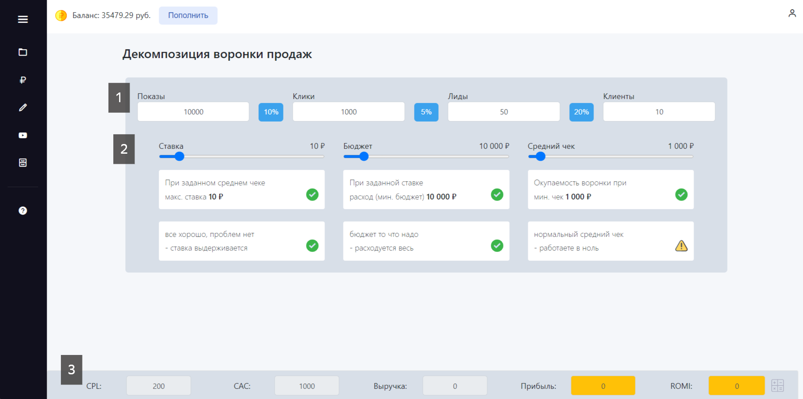Screen dimensions: 803x399
Task: Click the Пополнить button
Action: click(188, 15)
